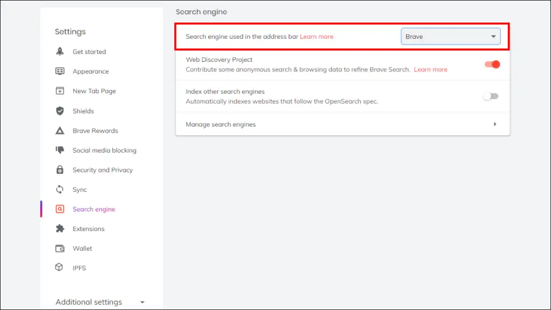Click the Social media blocking thumbs-down icon
Screen dimensions: 551x310
(60, 150)
